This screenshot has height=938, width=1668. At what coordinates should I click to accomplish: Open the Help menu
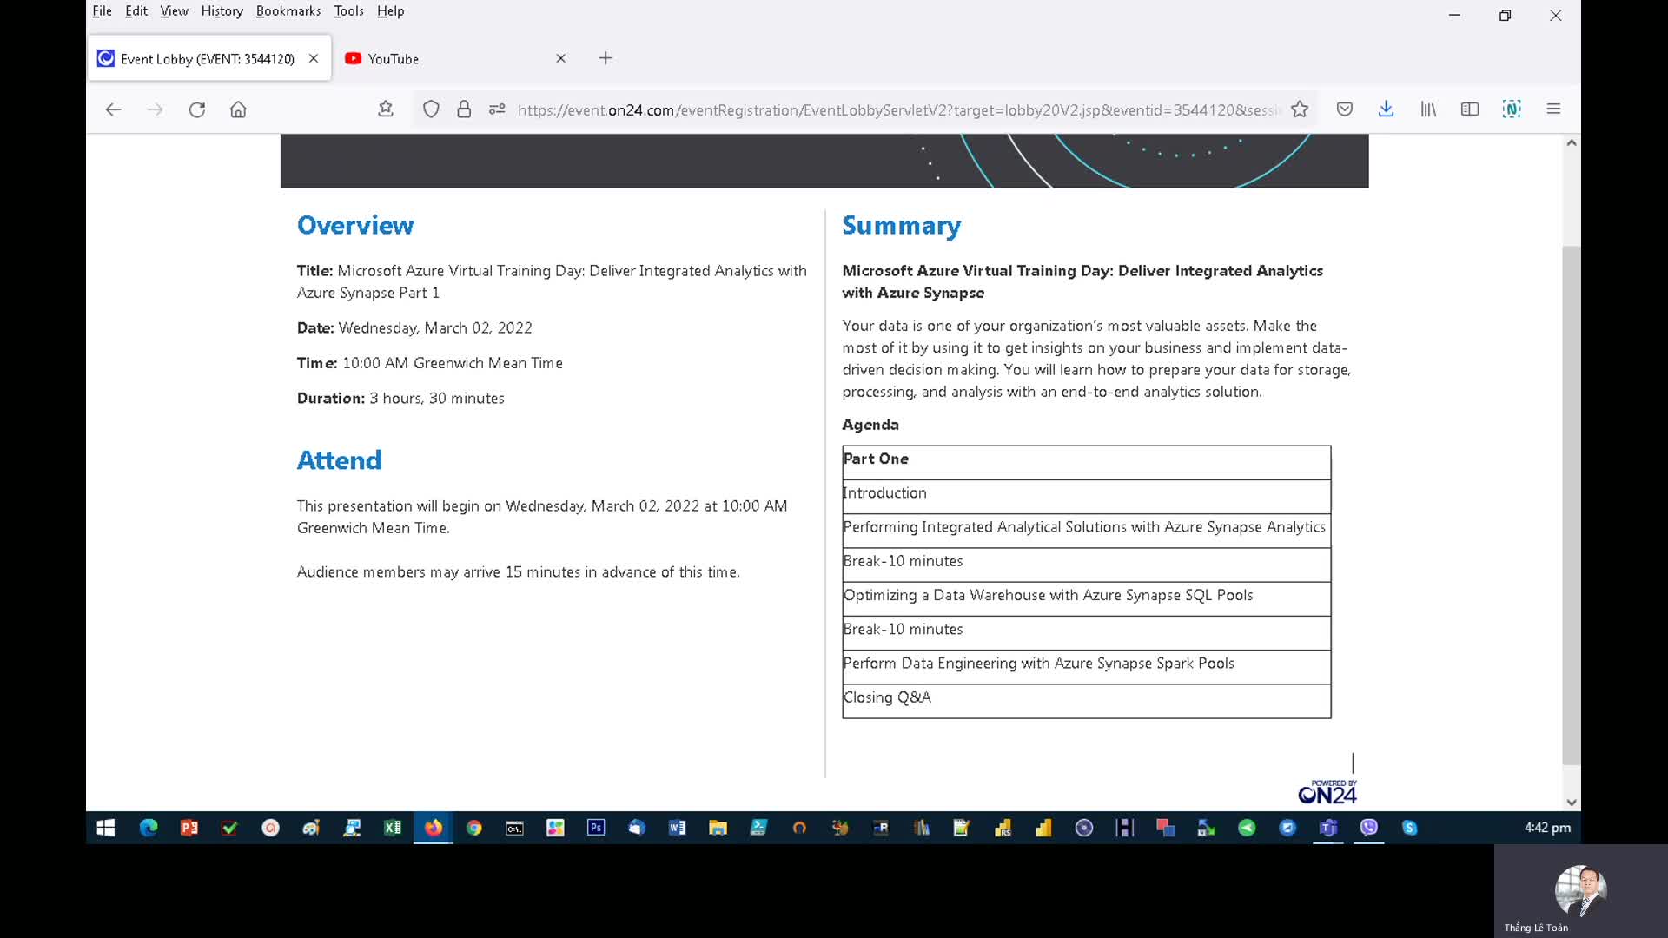[390, 11]
